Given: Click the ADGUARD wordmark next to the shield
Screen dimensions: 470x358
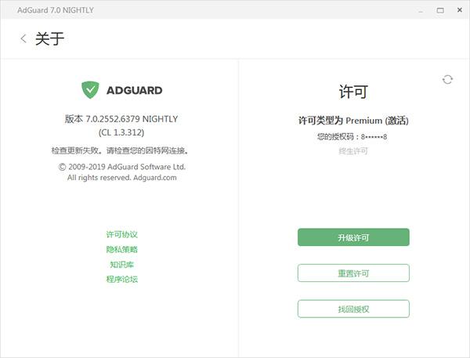Looking at the screenshot, I should coord(135,90).
